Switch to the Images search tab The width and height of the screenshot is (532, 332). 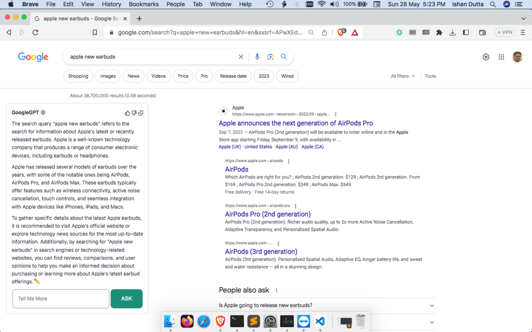click(108, 76)
